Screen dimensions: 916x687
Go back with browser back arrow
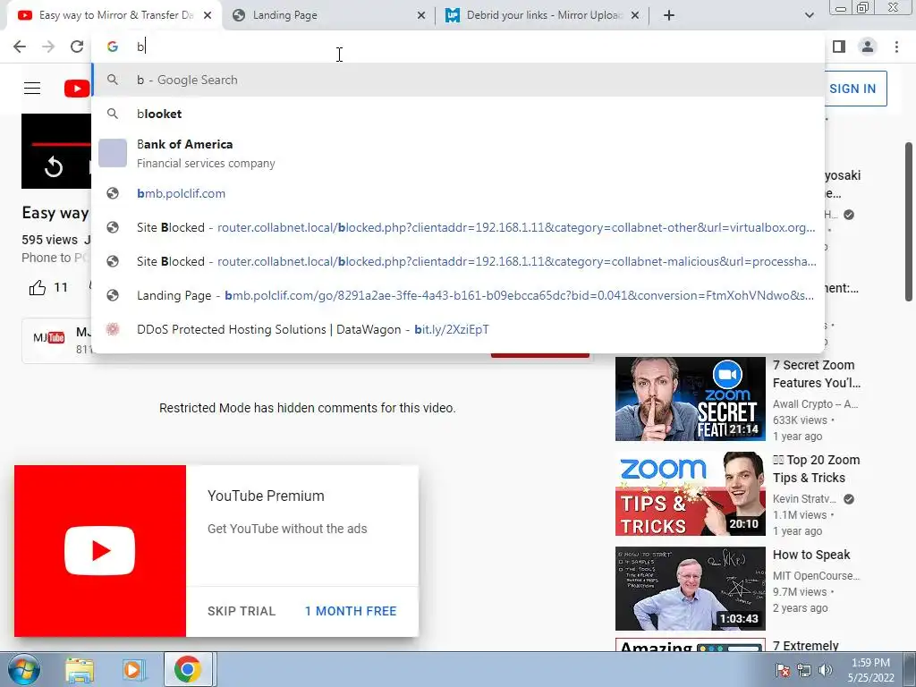coord(20,47)
